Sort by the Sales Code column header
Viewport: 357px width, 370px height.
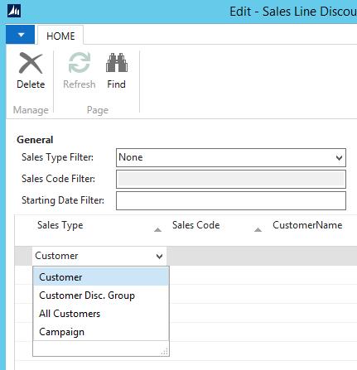click(196, 225)
